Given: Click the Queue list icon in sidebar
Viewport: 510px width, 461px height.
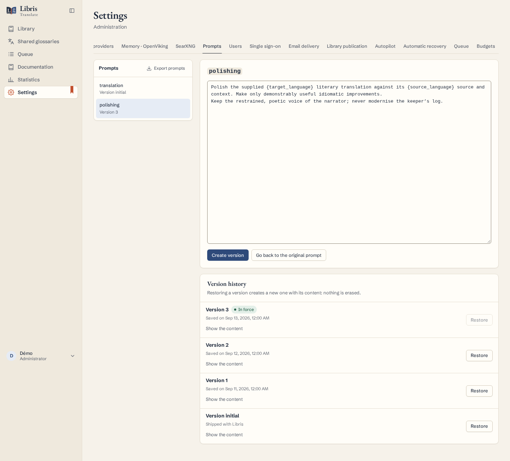Looking at the screenshot, I should 11,54.
